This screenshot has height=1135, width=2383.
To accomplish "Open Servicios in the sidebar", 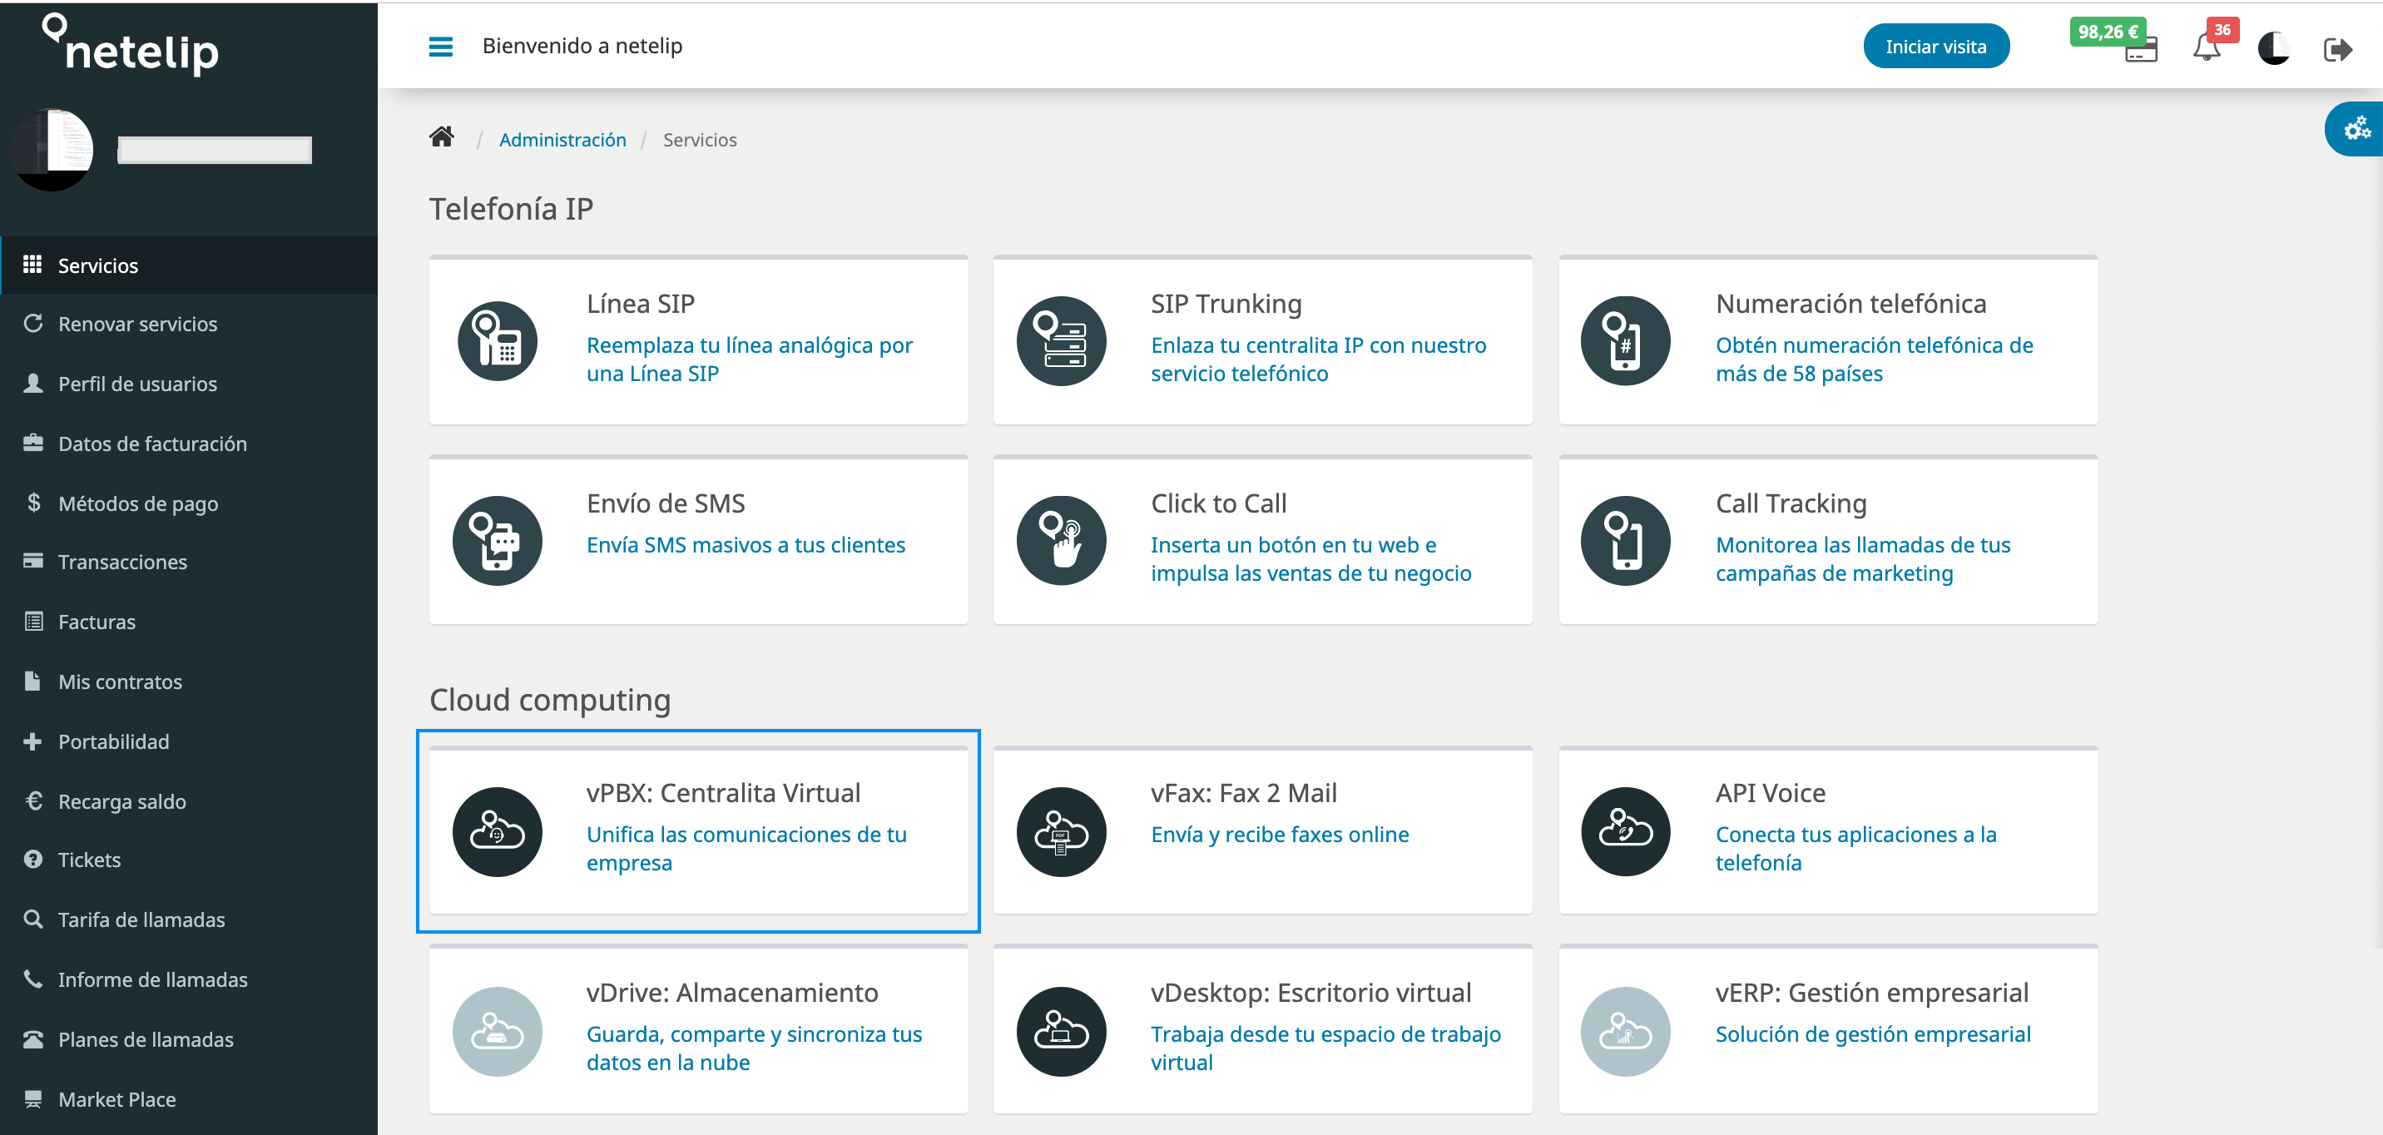I will [189, 265].
